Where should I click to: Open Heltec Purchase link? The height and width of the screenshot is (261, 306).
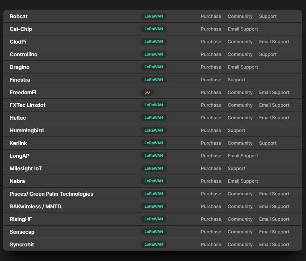click(211, 118)
